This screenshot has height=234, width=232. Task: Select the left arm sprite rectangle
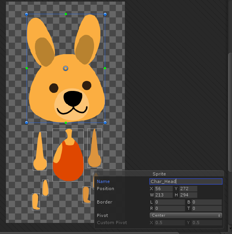click(40, 151)
